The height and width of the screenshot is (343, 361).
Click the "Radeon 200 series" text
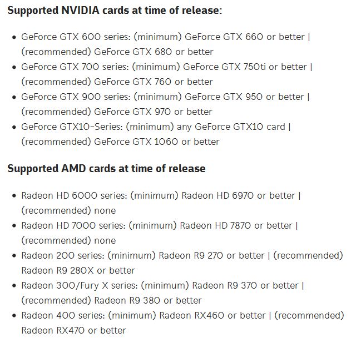tap(62, 255)
